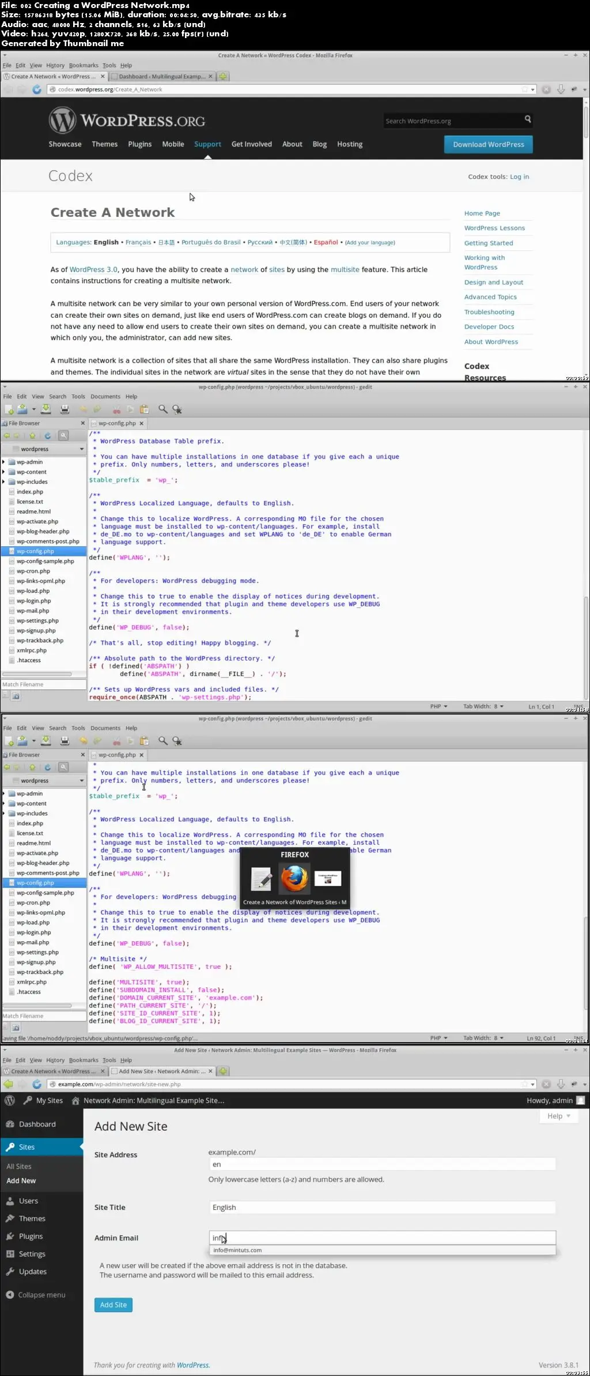590x1376 pixels.
Task: Click Print icon in gedit window at Ln 1, Col 1
Action: pos(65,409)
